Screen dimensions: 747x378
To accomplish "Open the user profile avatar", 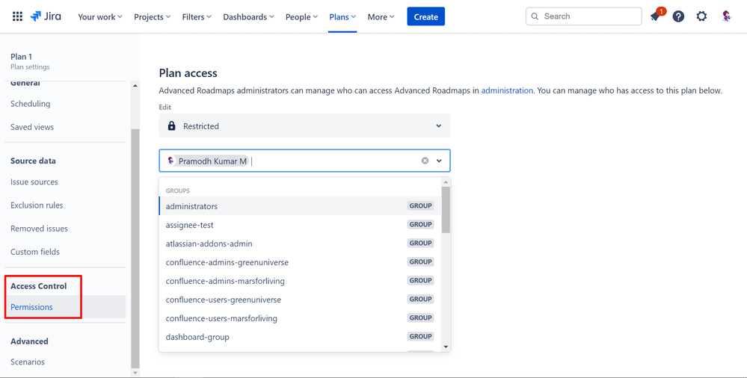I will pyautogui.click(x=726, y=16).
